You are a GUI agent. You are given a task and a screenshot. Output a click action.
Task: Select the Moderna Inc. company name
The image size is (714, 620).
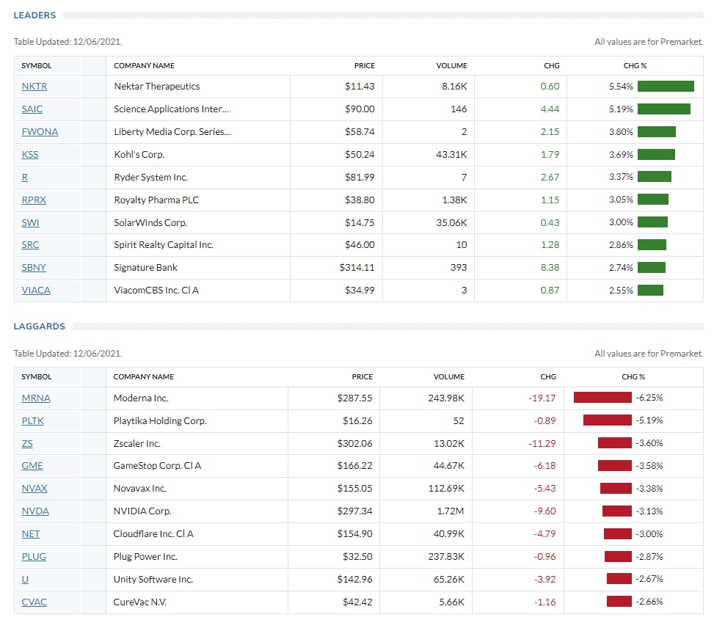coord(141,398)
